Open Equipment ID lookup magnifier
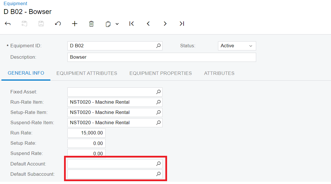Screen dimensions: 331x184 pyautogui.click(x=158, y=46)
